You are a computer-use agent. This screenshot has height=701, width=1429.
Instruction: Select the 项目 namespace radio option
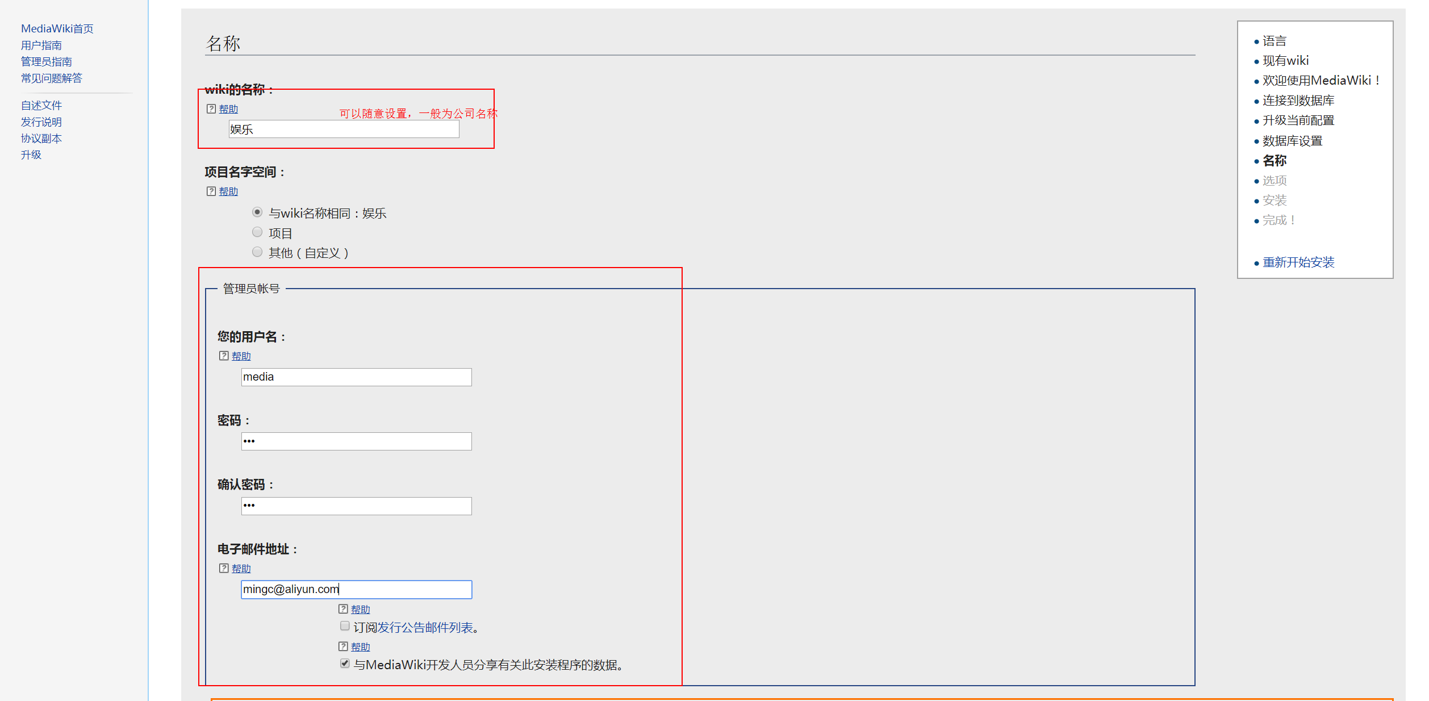pyautogui.click(x=257, y=232)
